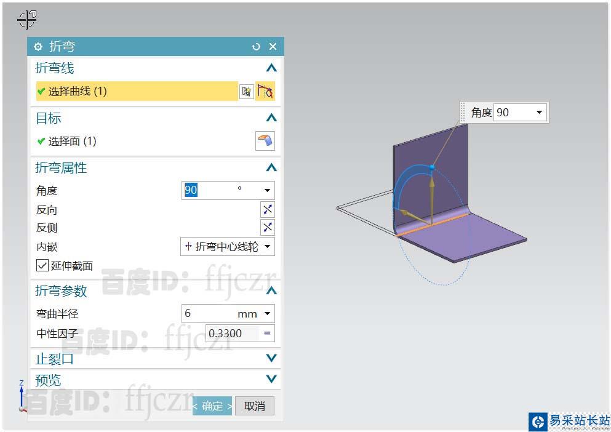Click the 确定 confirm button
The image size is (611, 432).
point(212,406)
